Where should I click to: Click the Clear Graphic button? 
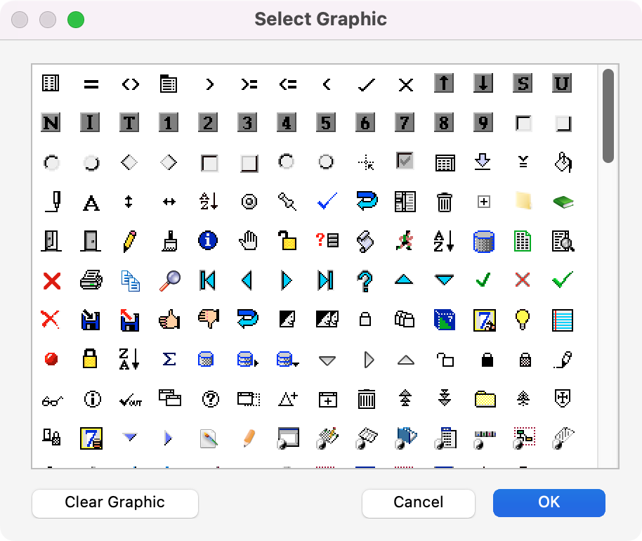pyautogui.click(x=115, y=503)
